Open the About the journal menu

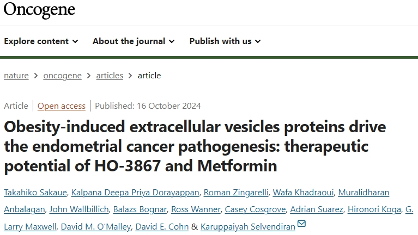134,41
